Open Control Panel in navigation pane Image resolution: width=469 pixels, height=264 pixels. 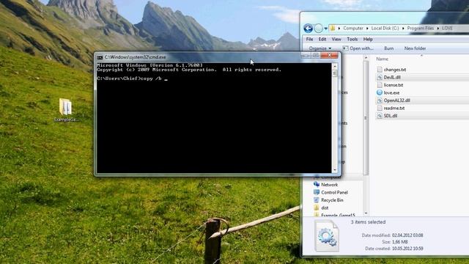pyautogui.click(x=334, y=192)
